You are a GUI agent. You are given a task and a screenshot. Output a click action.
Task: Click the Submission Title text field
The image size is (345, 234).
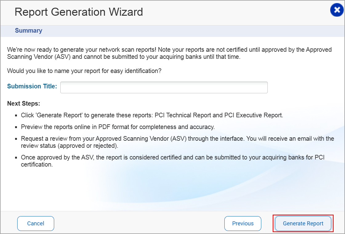164,87
